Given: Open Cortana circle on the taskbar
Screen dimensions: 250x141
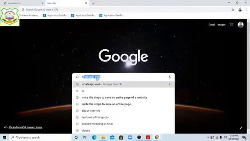Looking at the screenshot, I should pyautogui.click(x=76, y=137).
